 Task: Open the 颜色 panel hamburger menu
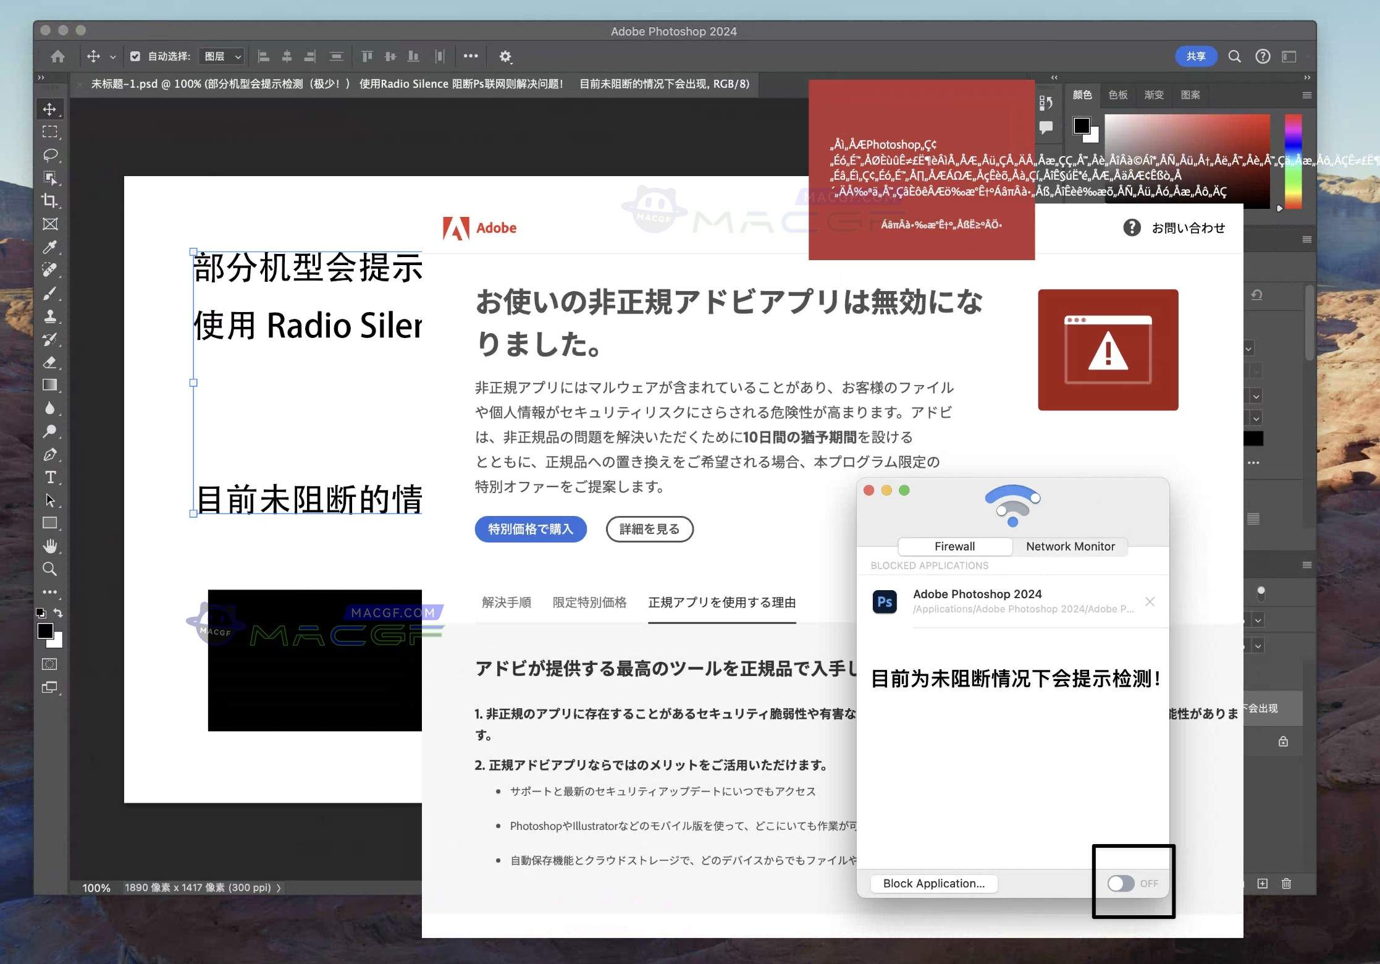tap(1307, 95)
